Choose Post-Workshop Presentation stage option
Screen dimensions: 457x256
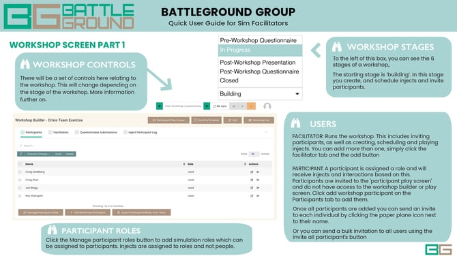pos(258,62)
